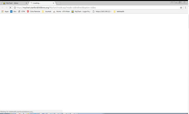Open the GTM bookmark

(x=21, y=11)
